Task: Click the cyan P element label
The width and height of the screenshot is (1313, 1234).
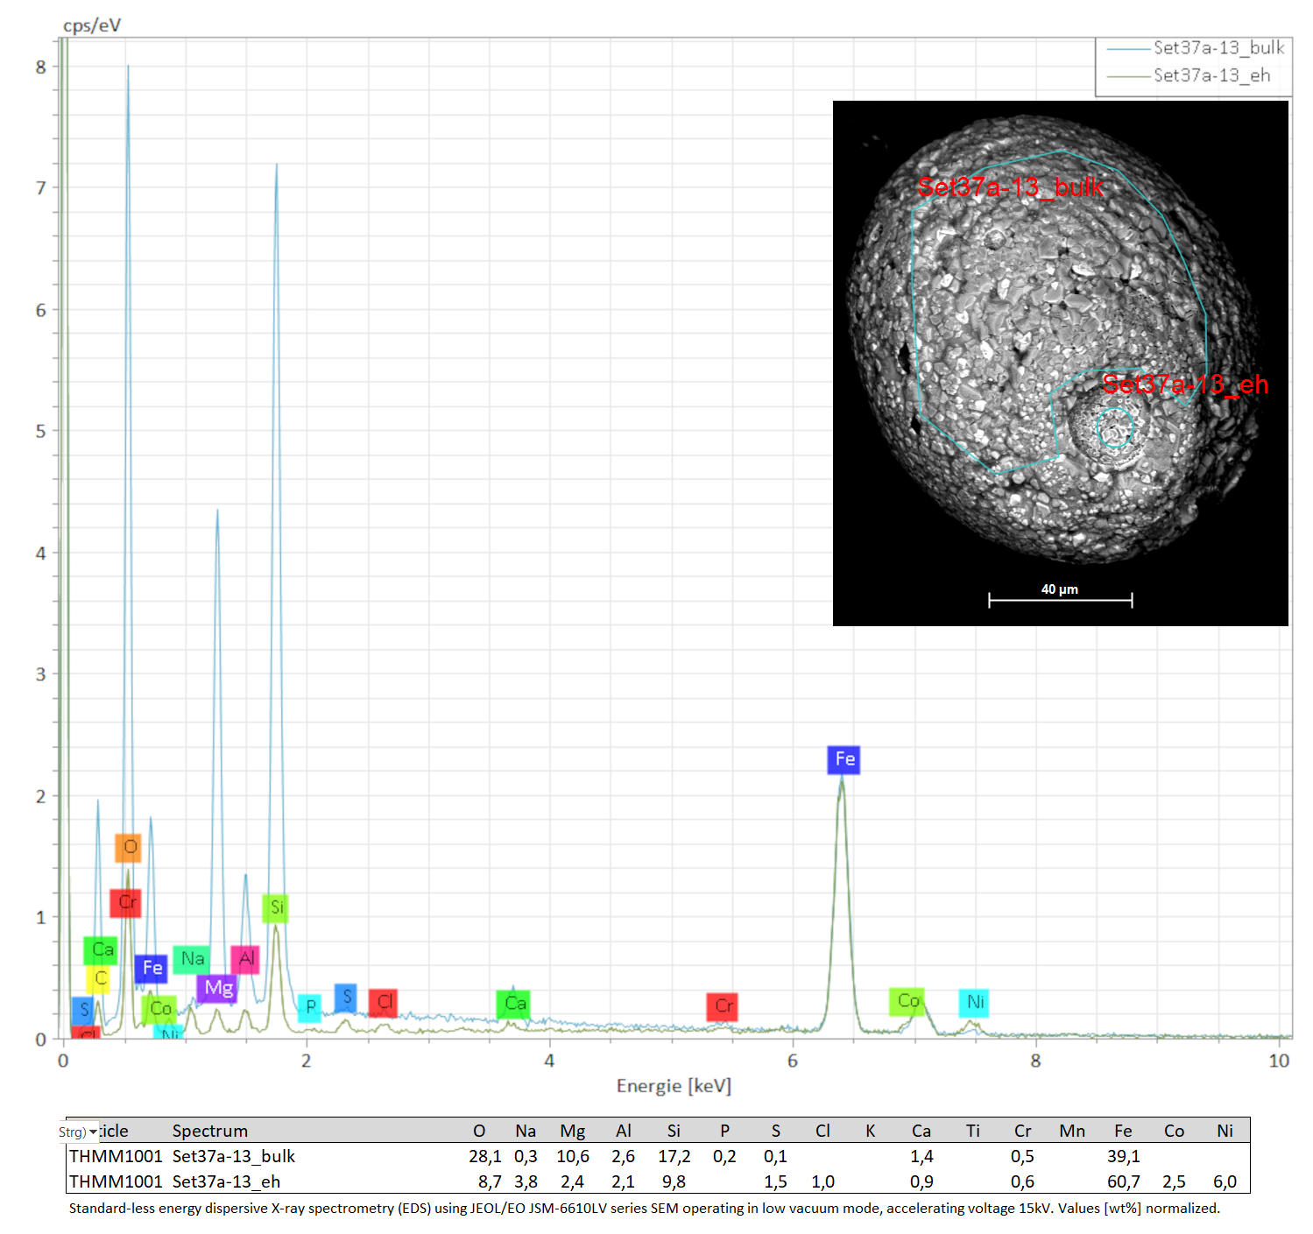Action: coord(309,1008)
